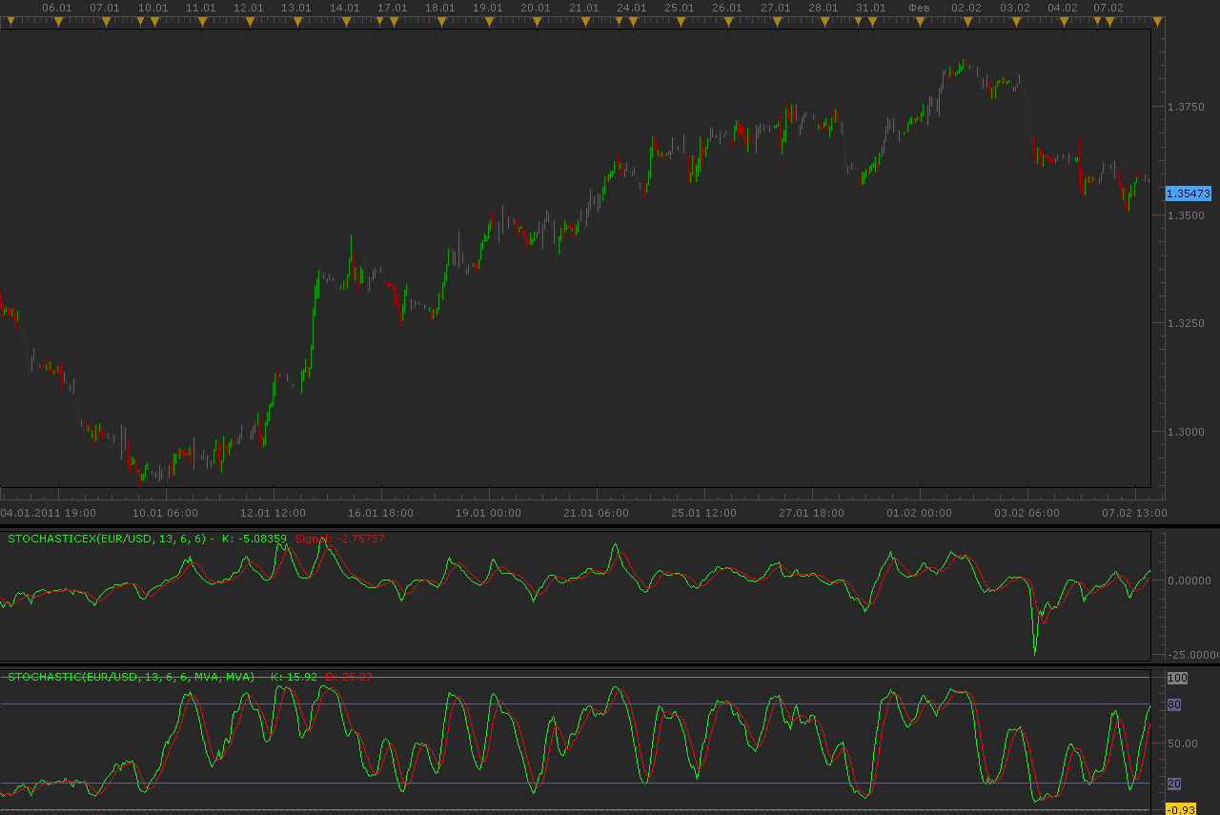This screenshot has height=815, width=1220.
Task: Click the 100 level tag on stochastic axis
Action: pyautogui.click(x=1177, y=678)
